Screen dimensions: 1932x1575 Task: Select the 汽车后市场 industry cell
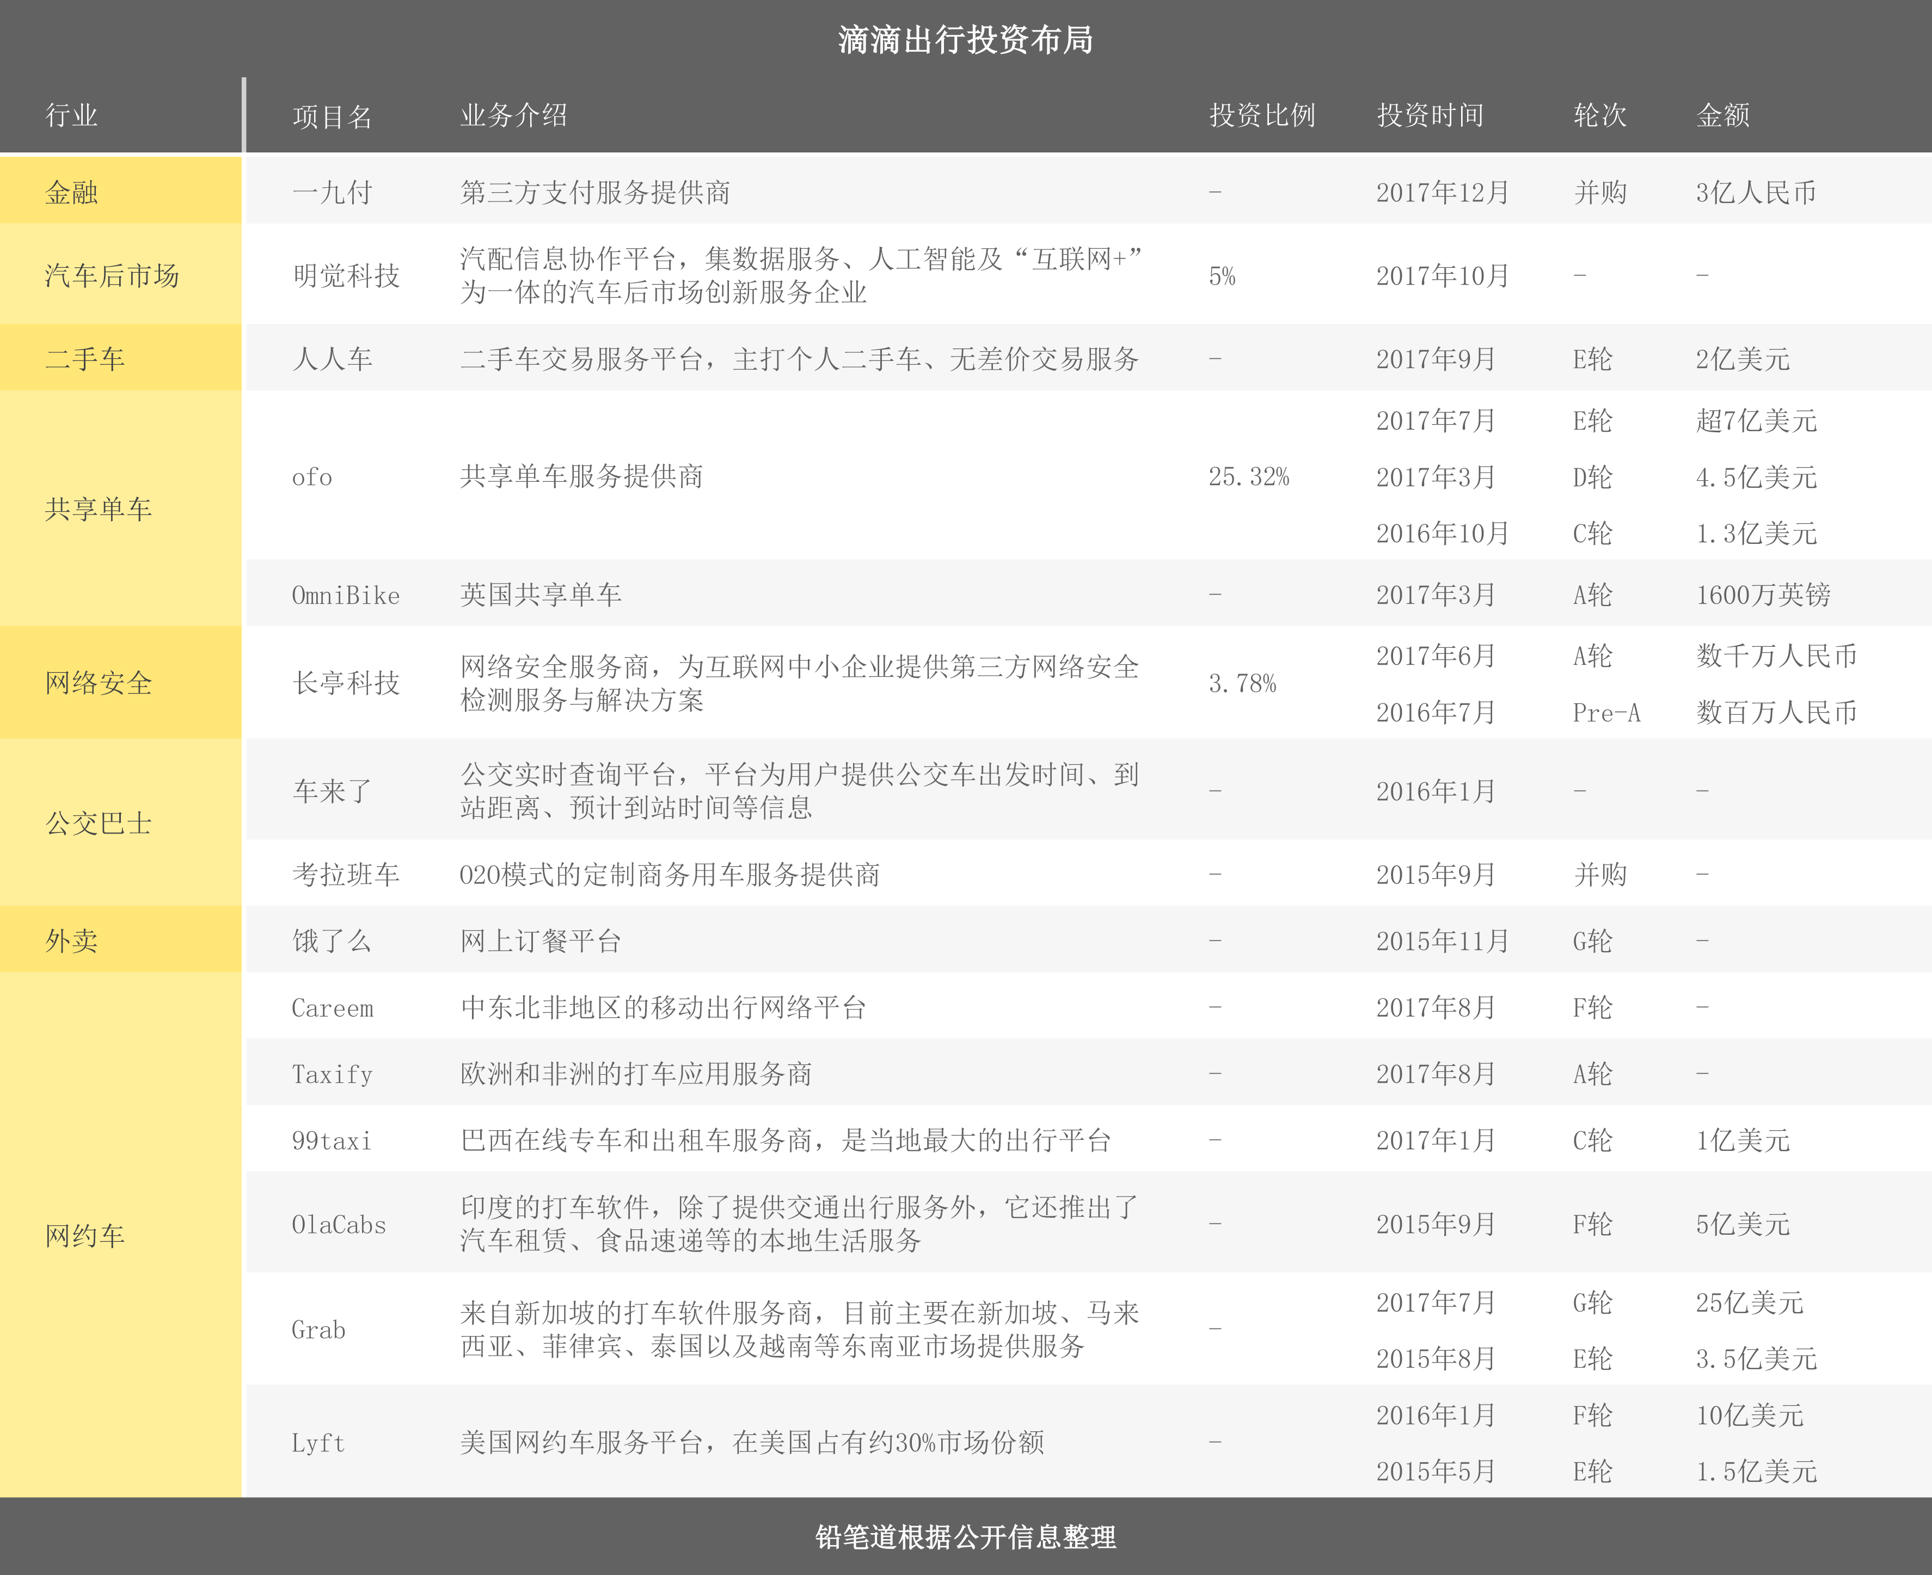pyautogui.click(x=112, y=275)
